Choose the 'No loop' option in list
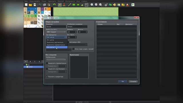Screen dimensions: 183x103 tap(57, 40)
